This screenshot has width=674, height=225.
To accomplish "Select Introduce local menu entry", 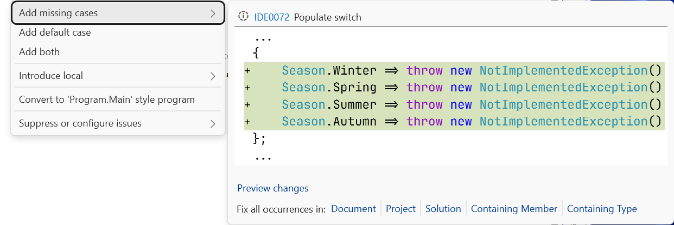I will point(118,76).
